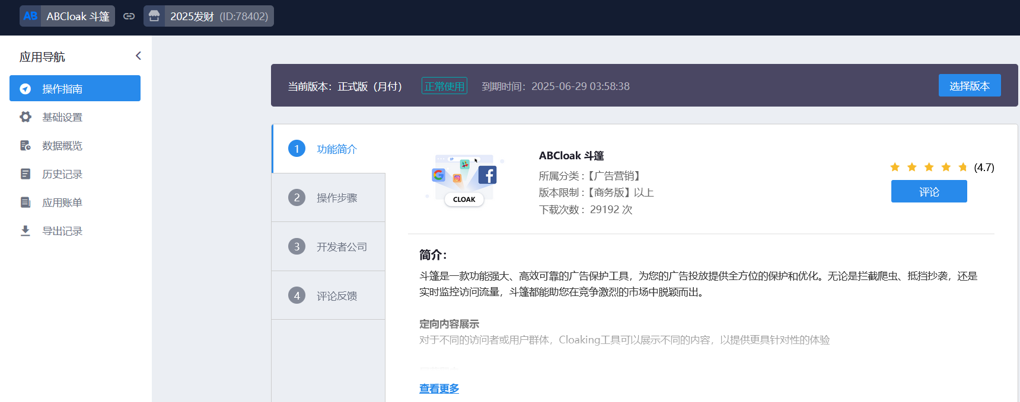1020x402 pixels.
Task: Click the 简介: heading
Action: click(433, 255)
